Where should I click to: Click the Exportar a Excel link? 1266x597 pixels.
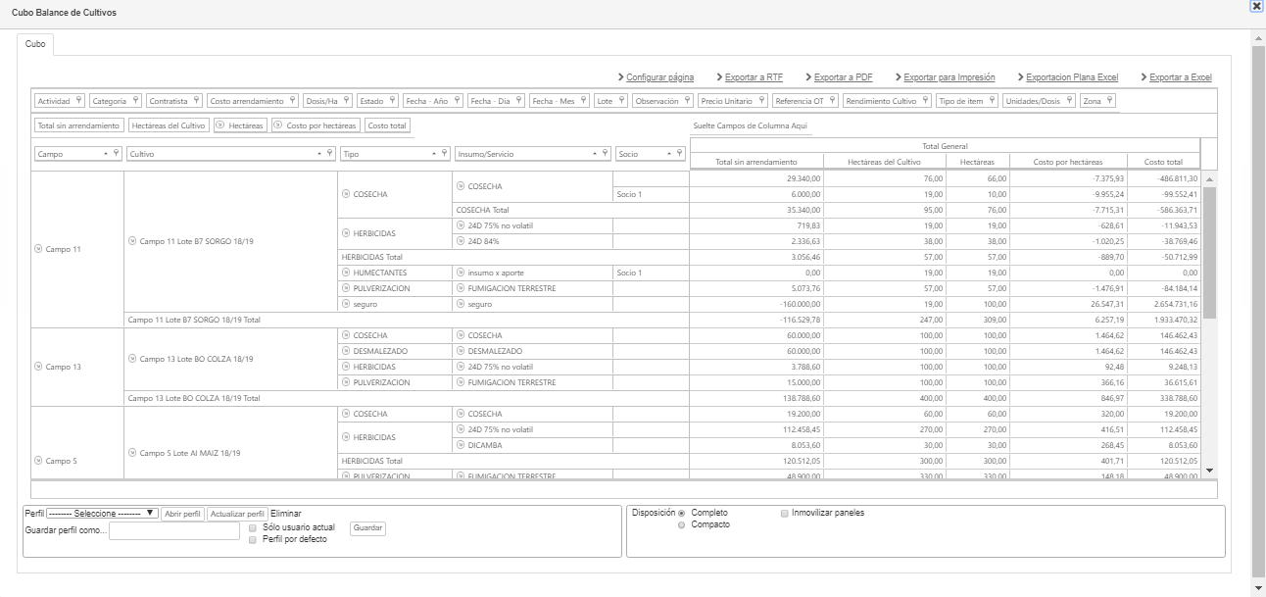(x=1180, y=76)
